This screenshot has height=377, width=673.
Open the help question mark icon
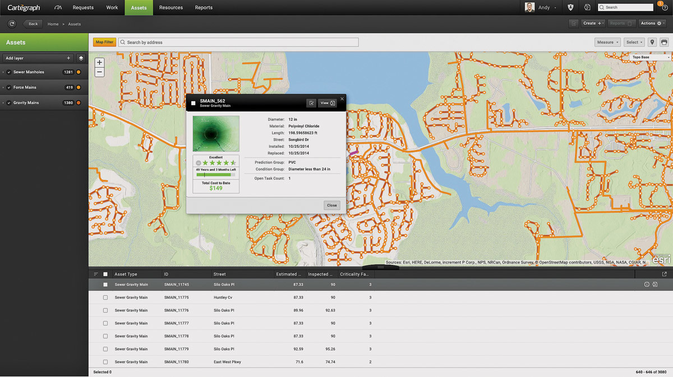tap(665, 8)
